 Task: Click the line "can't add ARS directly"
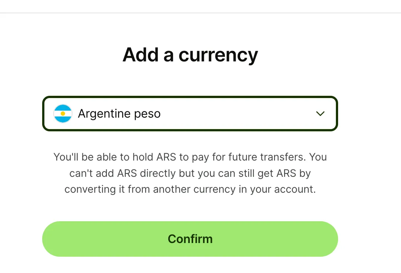(x=190, y=173)
